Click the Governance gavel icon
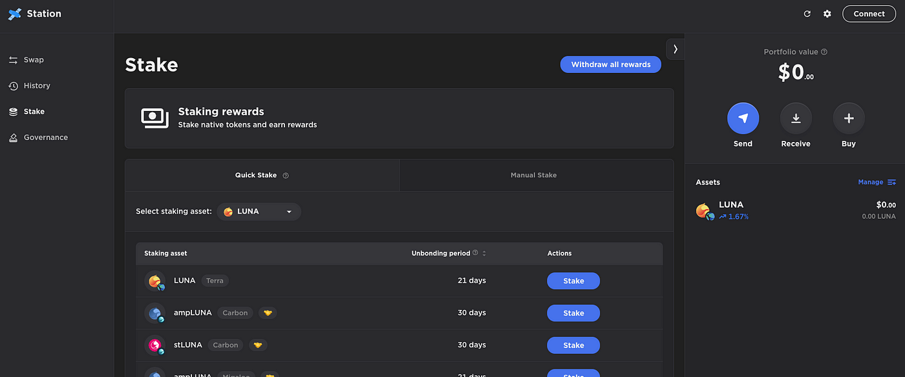This screenshot has height=377, width=905. (x=13, y=138)
